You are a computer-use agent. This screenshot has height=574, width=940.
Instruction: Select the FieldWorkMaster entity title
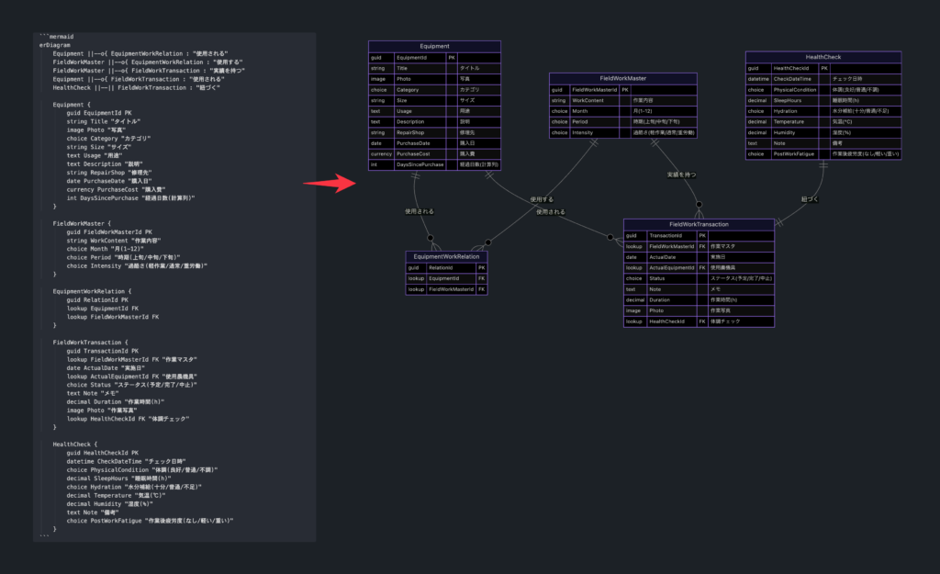622,79
